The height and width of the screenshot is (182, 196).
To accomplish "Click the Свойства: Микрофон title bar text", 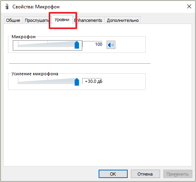I will coord(36,7).
